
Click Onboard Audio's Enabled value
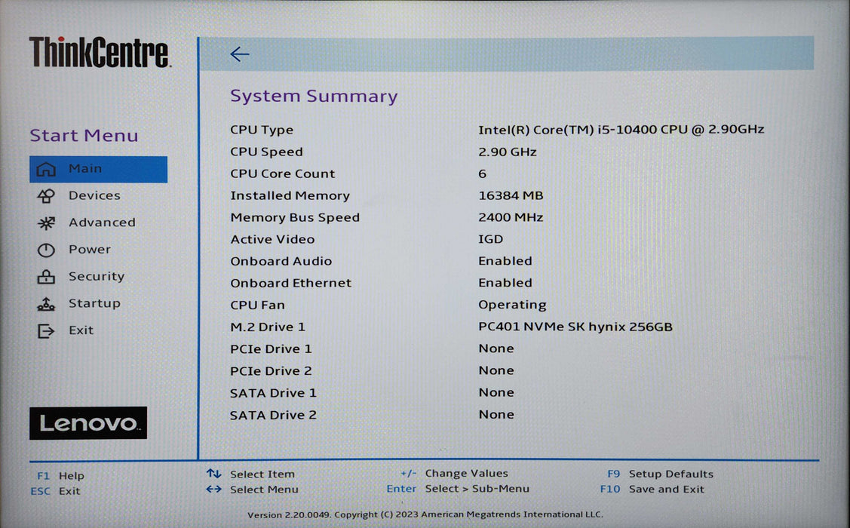[505, 261]
